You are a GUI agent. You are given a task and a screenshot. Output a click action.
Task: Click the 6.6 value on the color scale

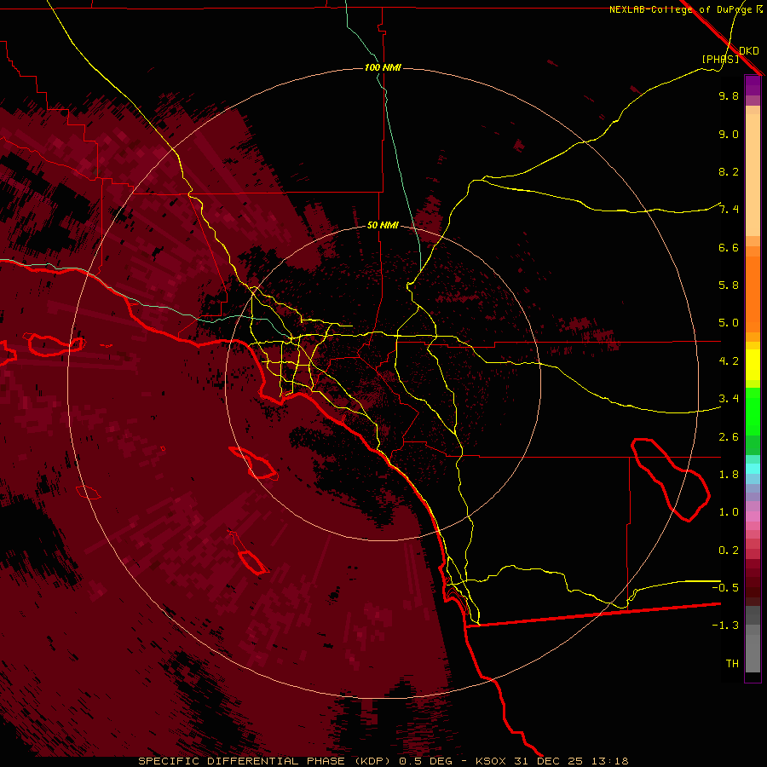click(x=729, y=247)
